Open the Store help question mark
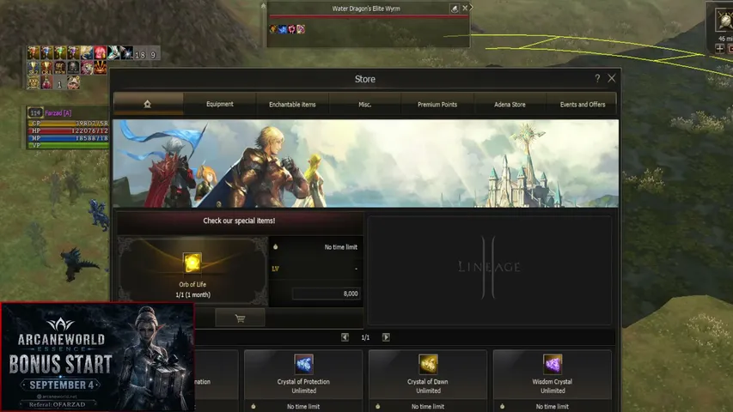The image size is (733, 412). pos(597,78)
